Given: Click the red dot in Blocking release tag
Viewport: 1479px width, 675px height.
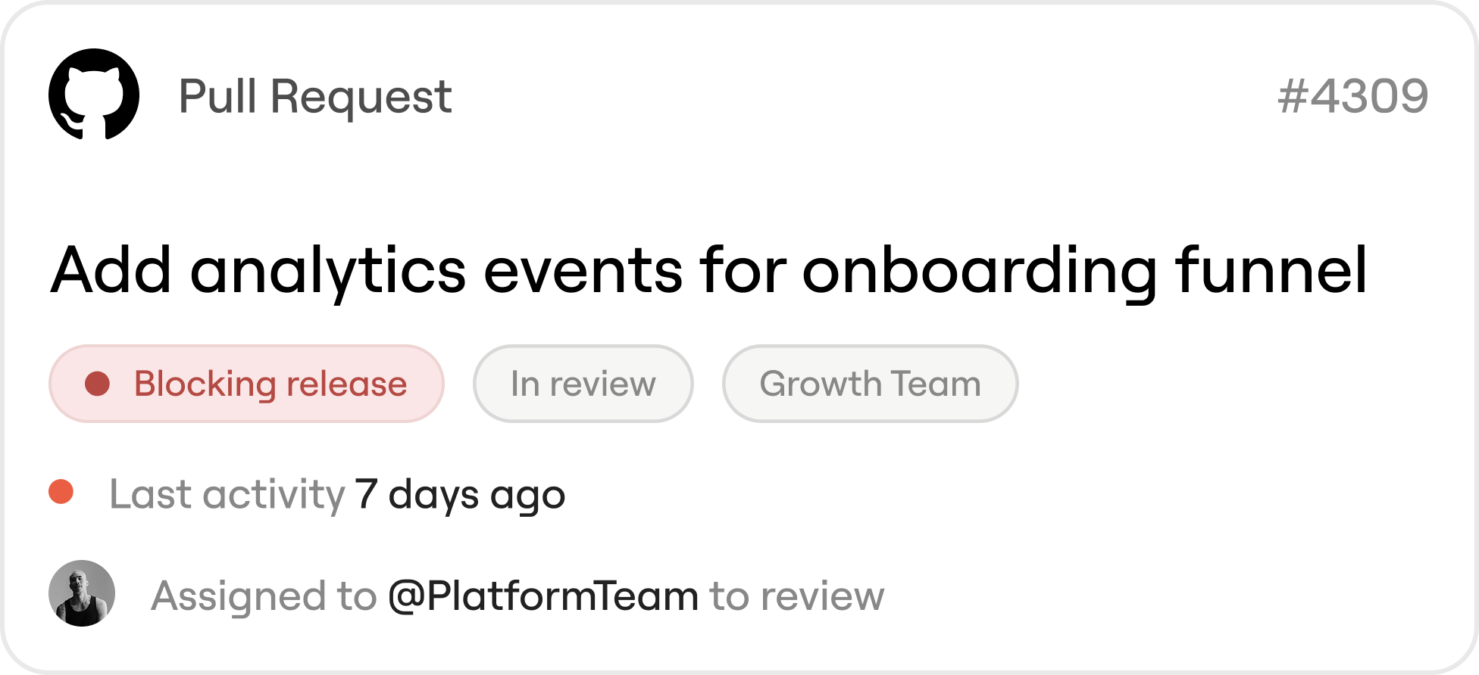Looking at the screenshot, I should [97, 384].
